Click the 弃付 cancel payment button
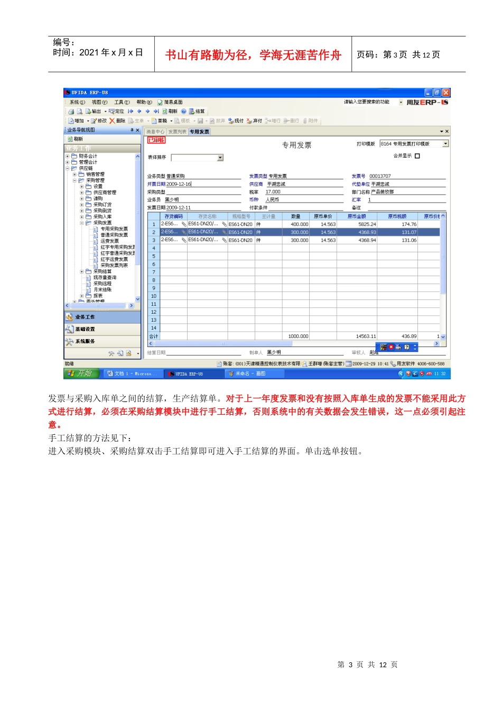The image size is (502, 711). 254,121
